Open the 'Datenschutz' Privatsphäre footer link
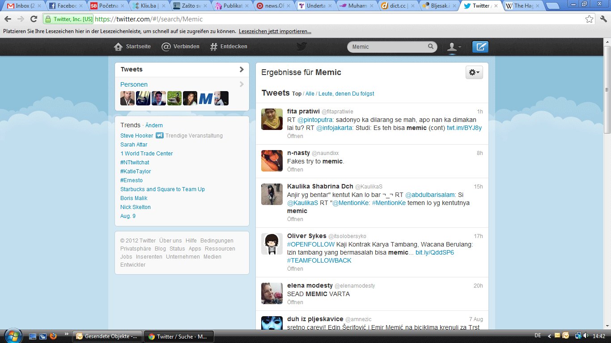This screenshot has height=343, width=611. tap(136, 249)
